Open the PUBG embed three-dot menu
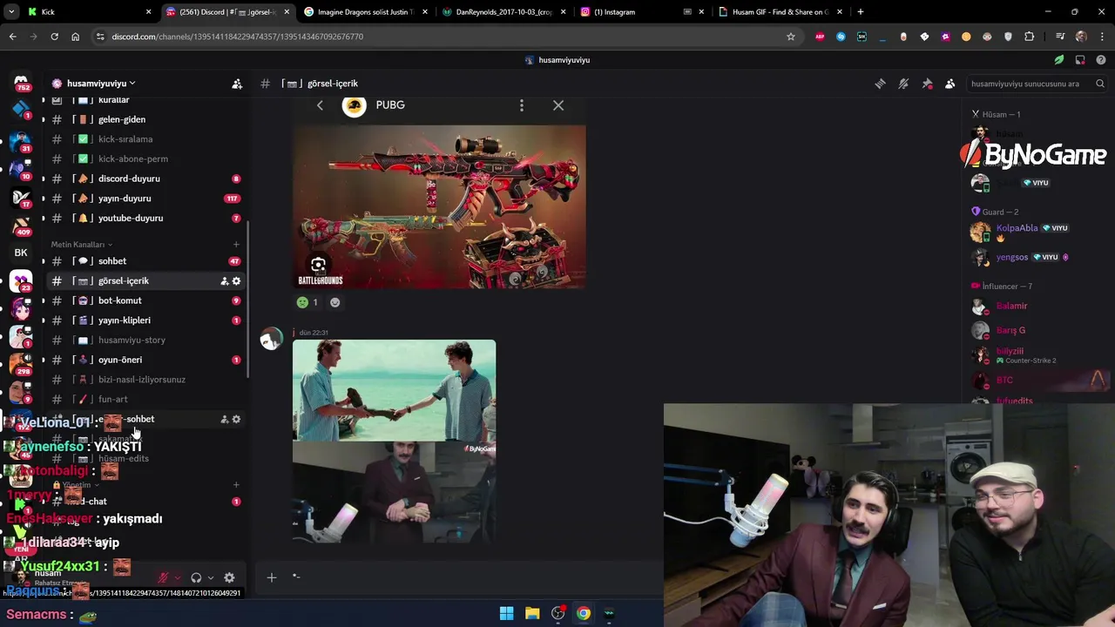Screen dimensions: 1115x627 [522, 105]
